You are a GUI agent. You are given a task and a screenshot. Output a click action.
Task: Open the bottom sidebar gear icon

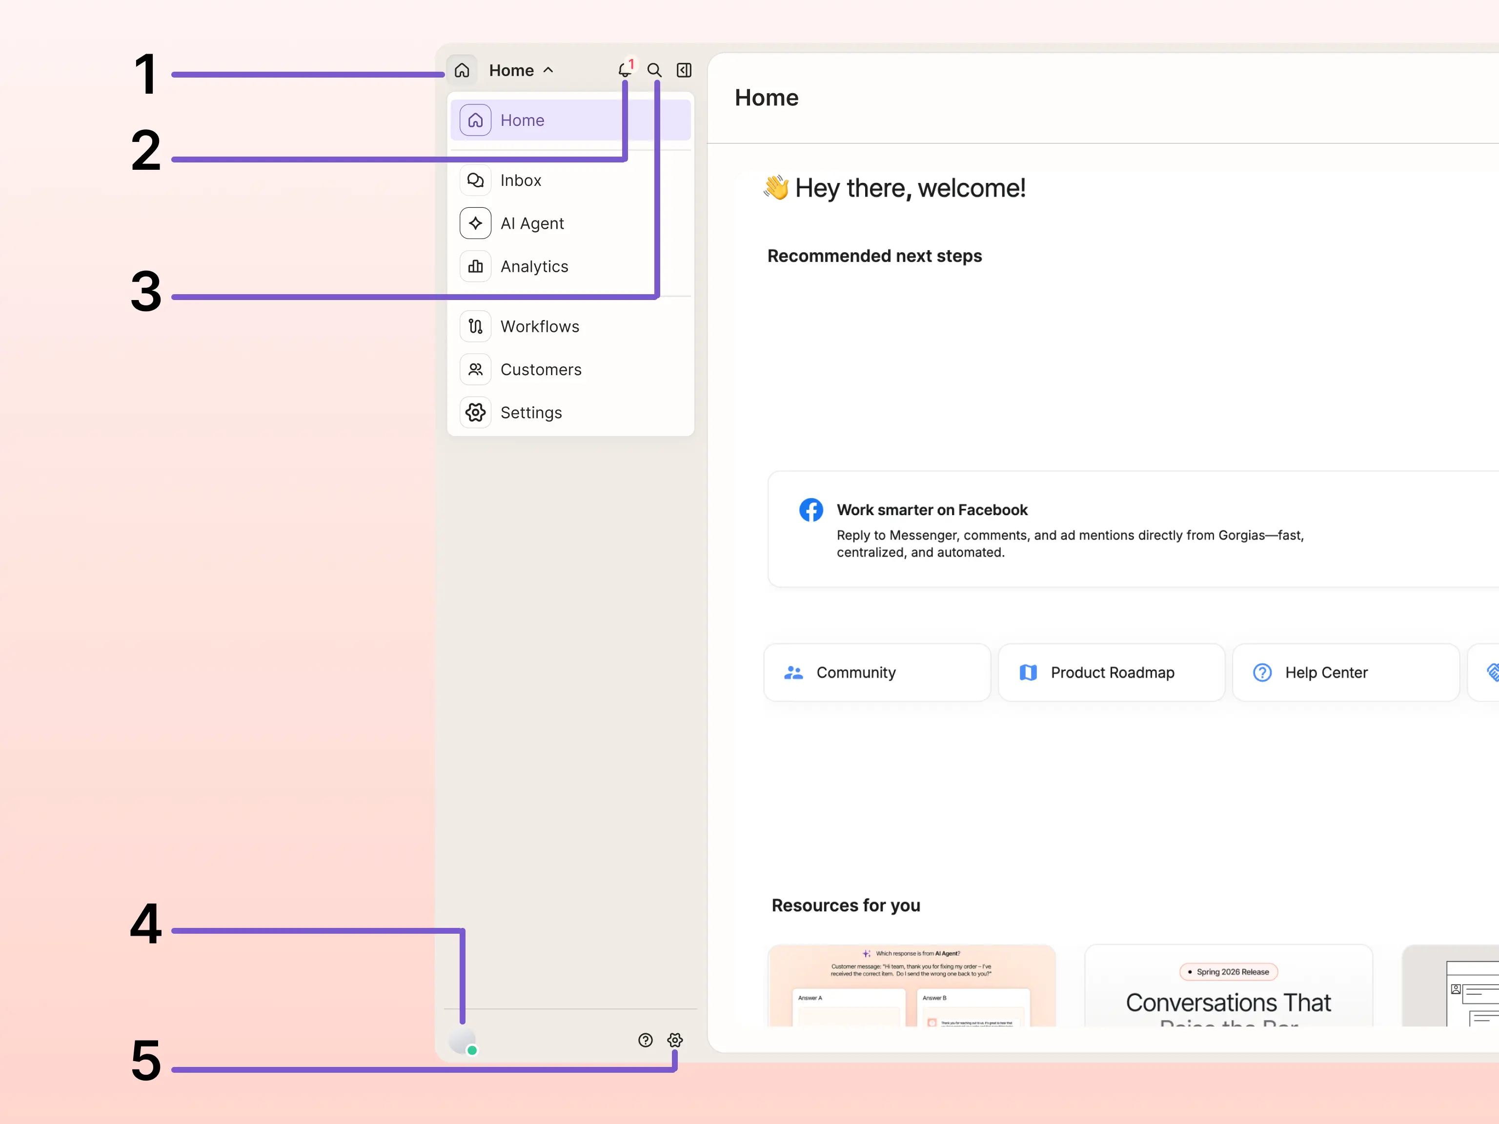[x=675, y=1040]
